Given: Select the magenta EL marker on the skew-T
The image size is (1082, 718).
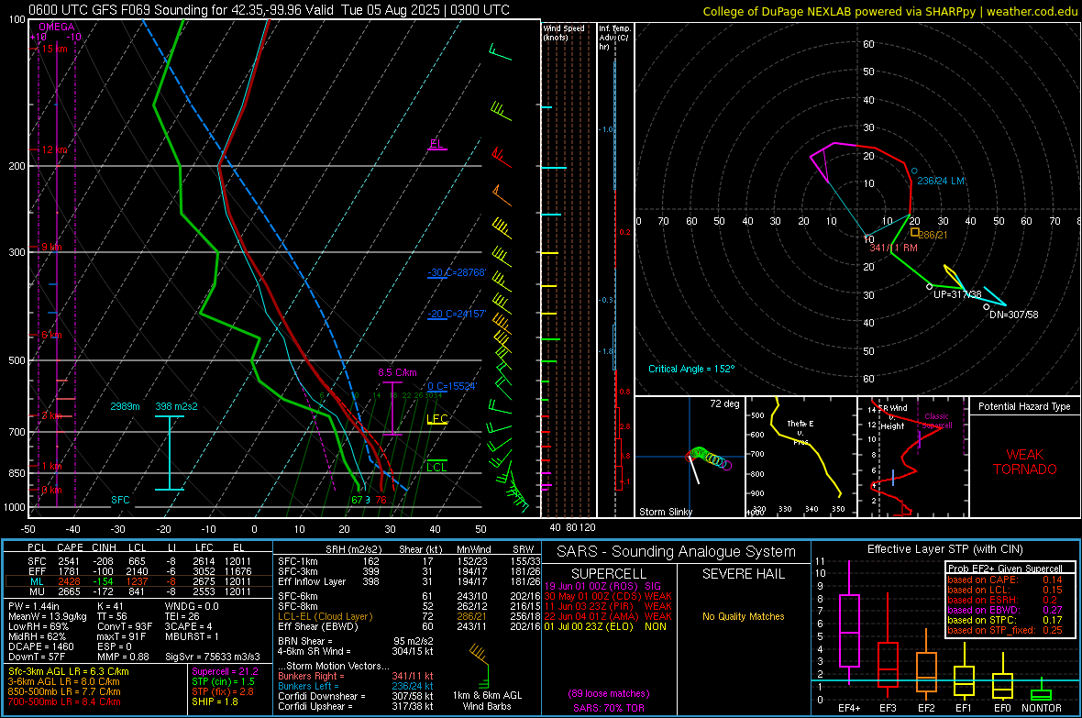Looking at the screenshot, I should click(x=436, y=144).
